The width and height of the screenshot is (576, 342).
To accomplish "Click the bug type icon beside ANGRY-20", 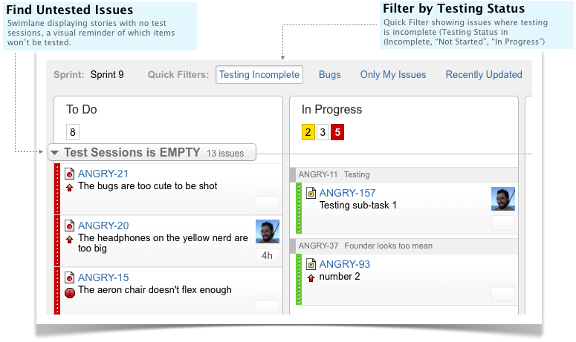I will [x=70, y=226].
